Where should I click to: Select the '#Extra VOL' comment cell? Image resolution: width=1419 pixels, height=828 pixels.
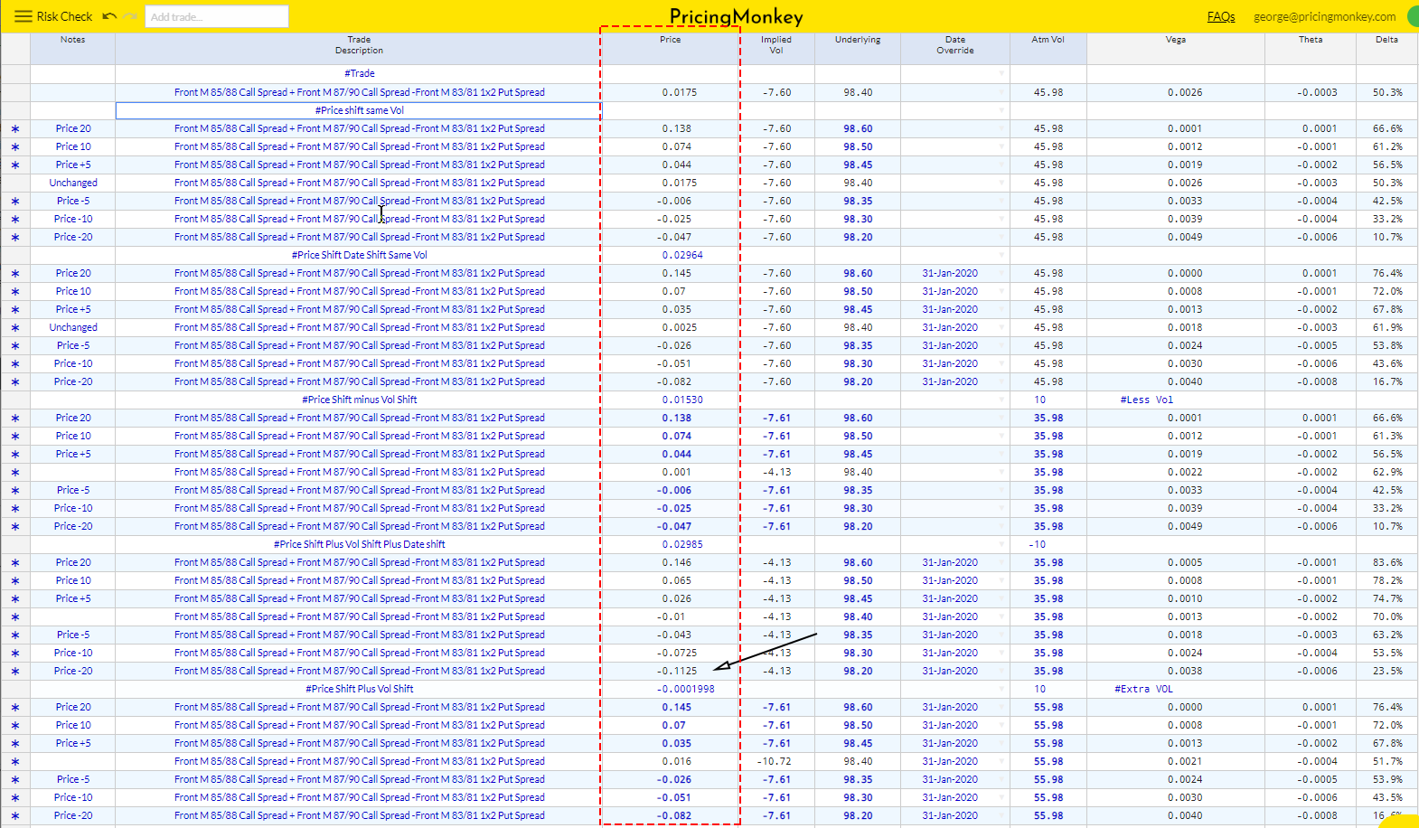pos(1176,689)
